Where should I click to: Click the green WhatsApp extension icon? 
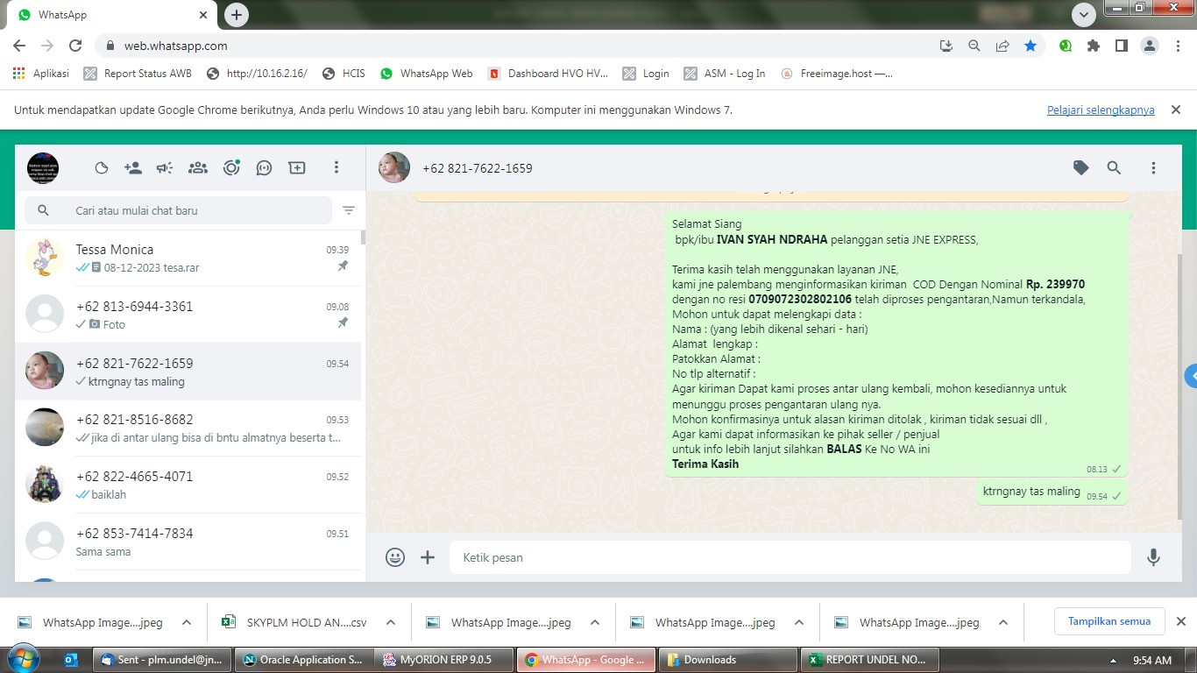pos(1066,46)
